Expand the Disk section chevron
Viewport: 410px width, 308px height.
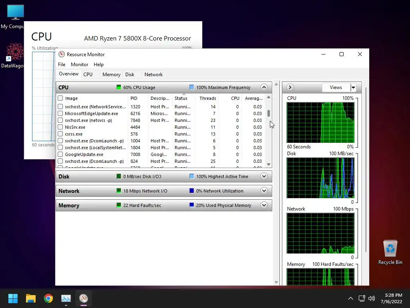pyautogui.click(x=264, y=176)
